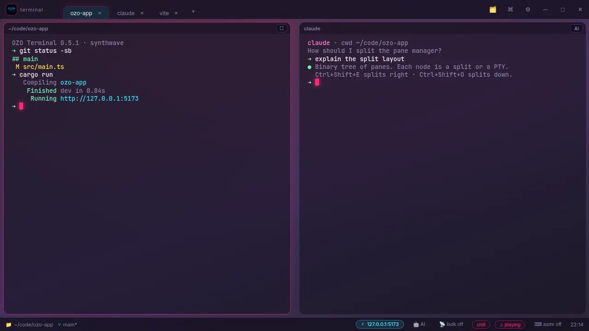Toggle bulk off in the status bar
The height and width of the screenshot is (331, 589).
451,325
